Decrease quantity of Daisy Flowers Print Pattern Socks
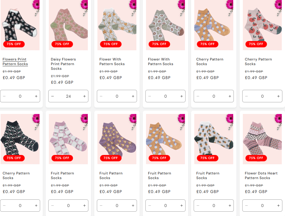285x216 pixels. click(53, 96)
